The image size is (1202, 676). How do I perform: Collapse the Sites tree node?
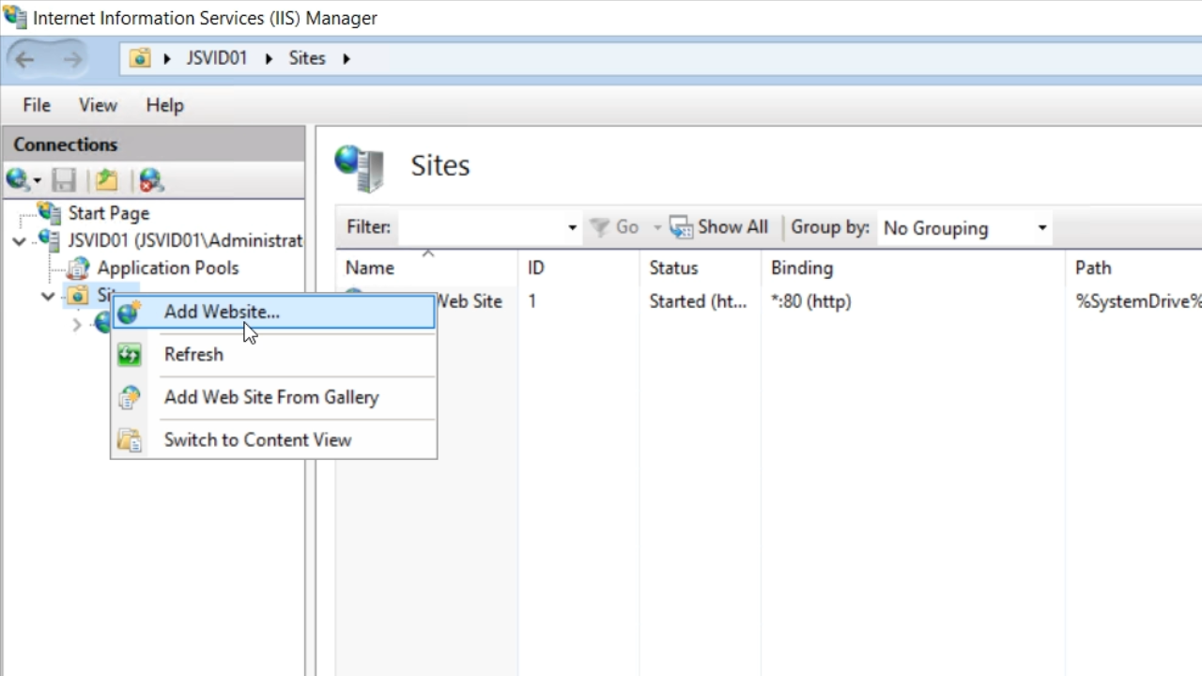pos(48,297)
